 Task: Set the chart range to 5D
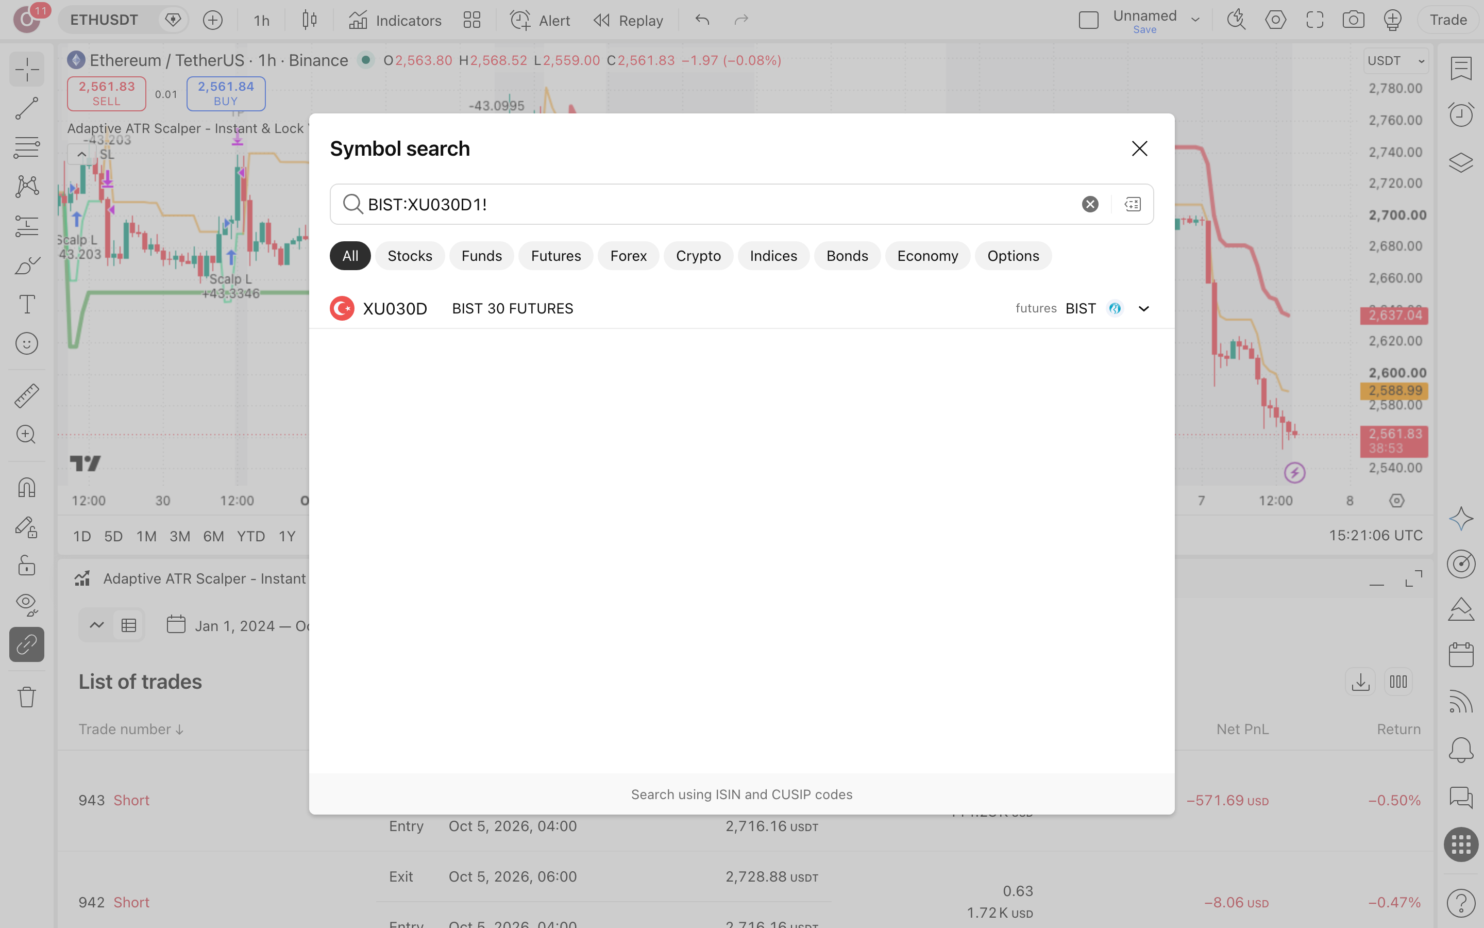point(113,536)
